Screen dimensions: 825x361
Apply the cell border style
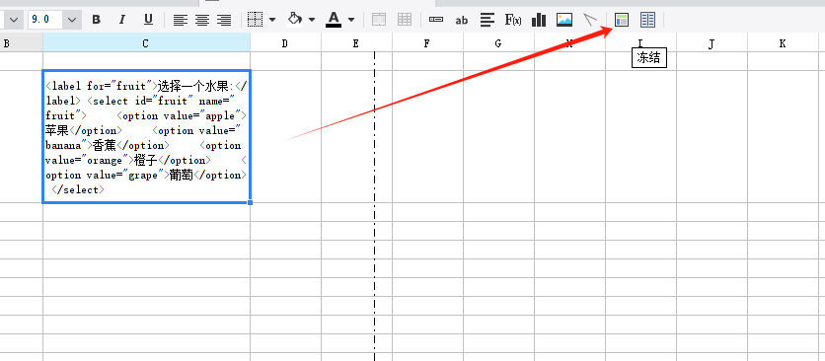coord(256,20)
